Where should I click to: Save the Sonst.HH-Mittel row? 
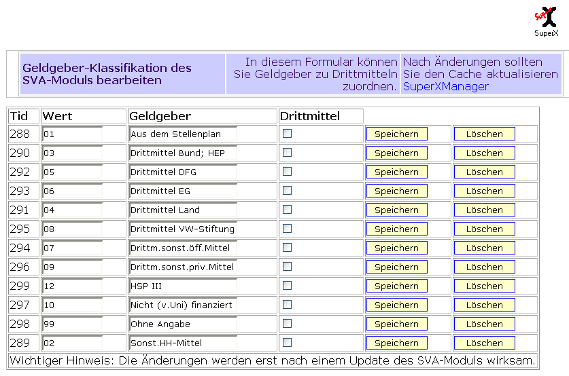[396, 343]
